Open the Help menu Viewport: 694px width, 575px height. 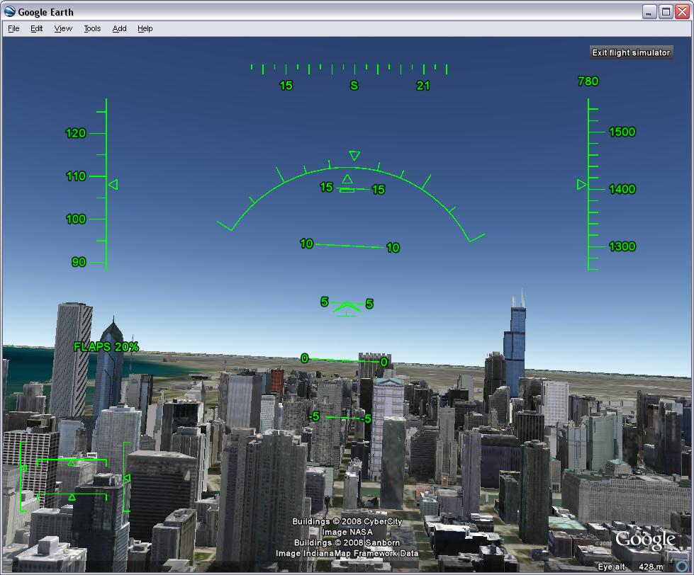[145, 29]
